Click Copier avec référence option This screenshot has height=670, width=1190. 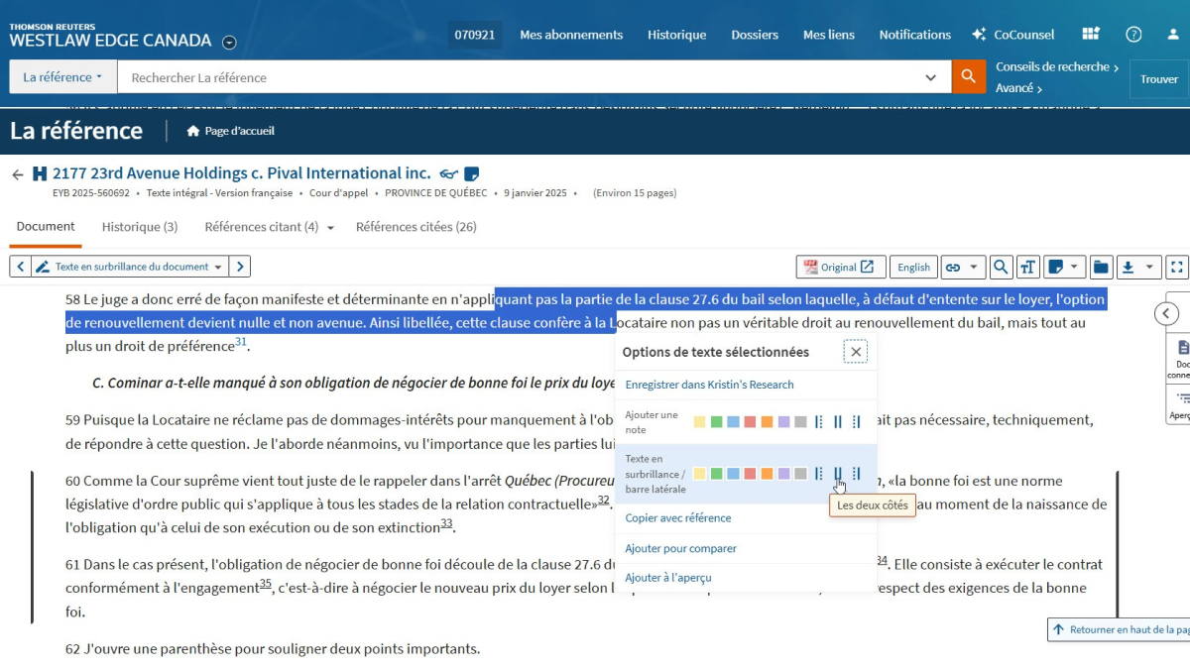click(678, 517)
